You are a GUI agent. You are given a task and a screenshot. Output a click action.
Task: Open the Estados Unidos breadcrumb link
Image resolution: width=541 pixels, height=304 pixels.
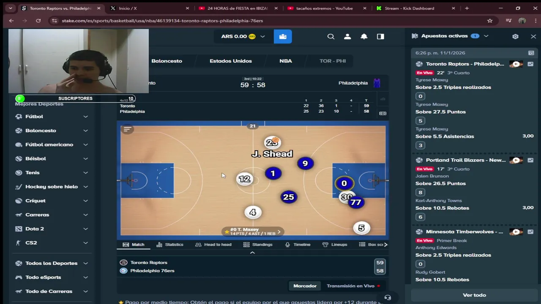click(231, 61)
